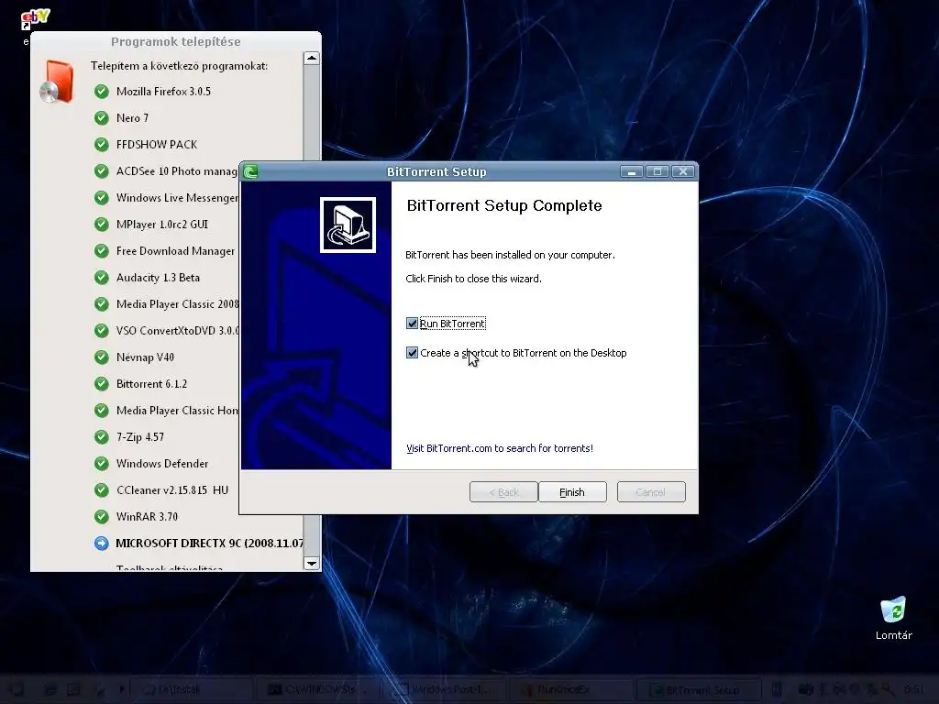Click the check icon next to Bittorrent 6.1.2
This screenshot has width=939, height=704.
(x=101, y=384)
